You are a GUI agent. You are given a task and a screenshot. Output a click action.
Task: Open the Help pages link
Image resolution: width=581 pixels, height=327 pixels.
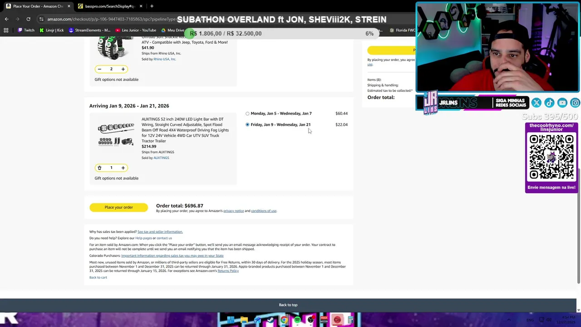coord(143,238)
